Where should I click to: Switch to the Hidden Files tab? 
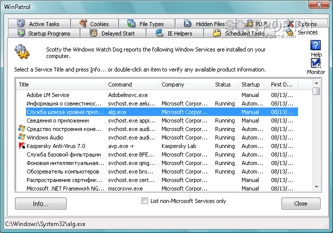(x=205, y=23)
